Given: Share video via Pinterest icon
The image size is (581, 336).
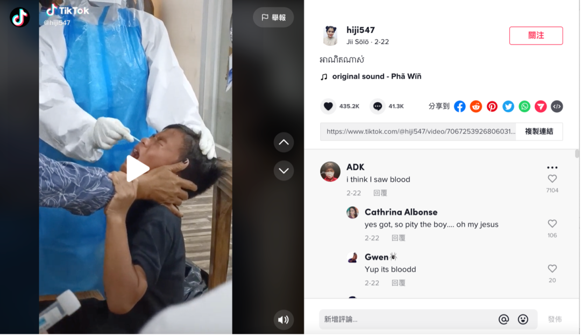Looking at the screenshot, I should pos(492,106).
